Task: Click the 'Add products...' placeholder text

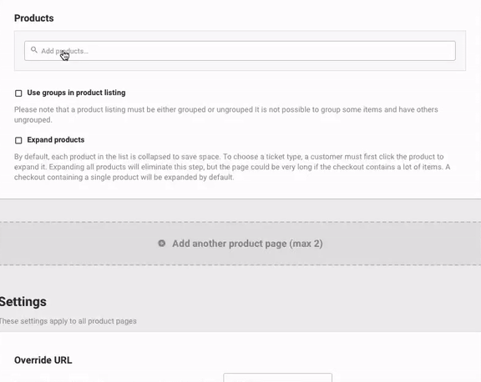Action: (x=64, y=51)
